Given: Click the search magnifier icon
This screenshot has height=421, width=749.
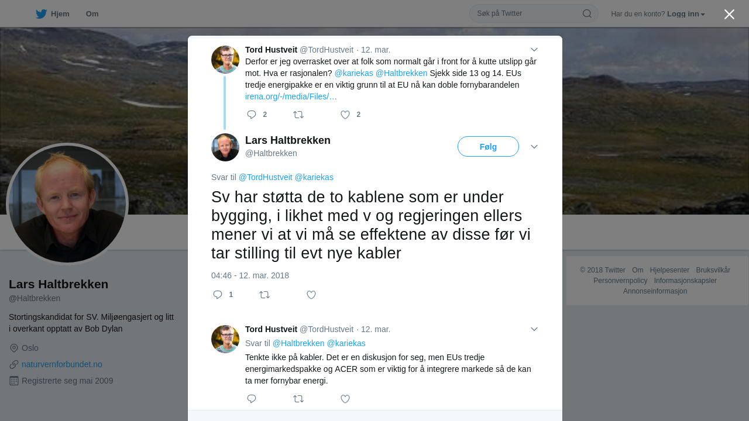Looking at the screenshot, I should [587, 13].
